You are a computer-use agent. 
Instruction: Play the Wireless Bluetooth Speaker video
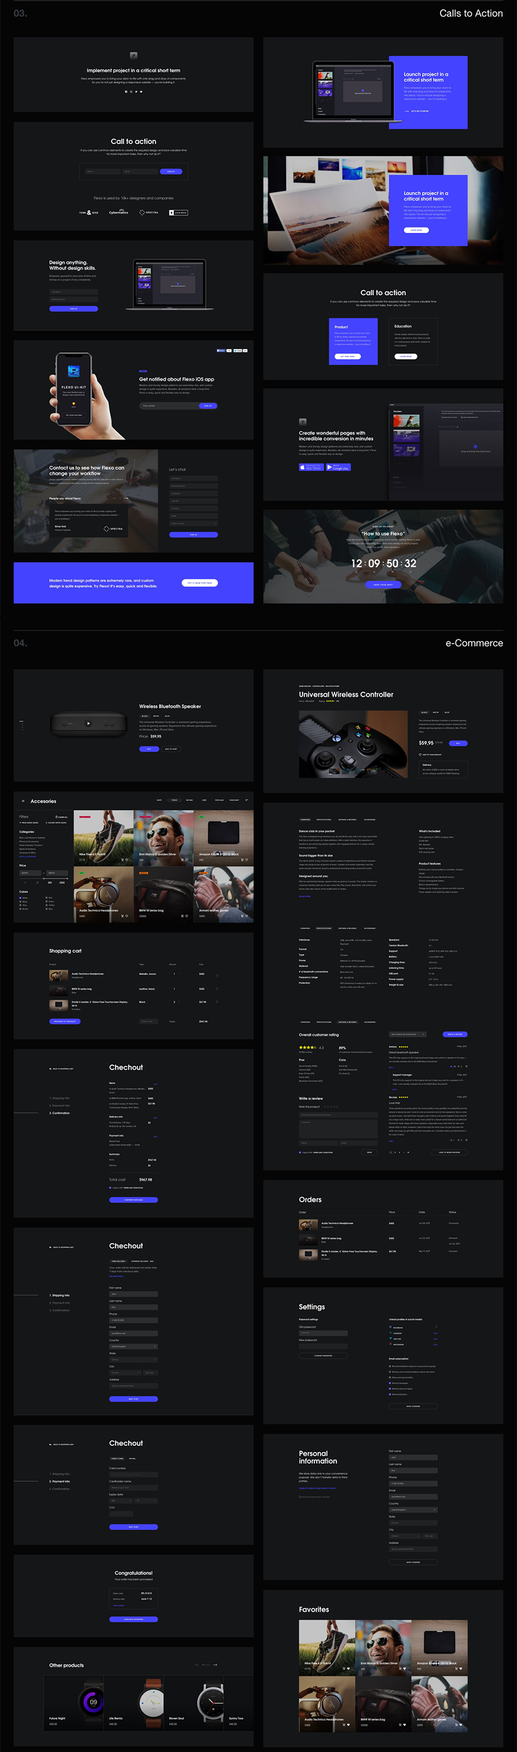tap(88, 724)
